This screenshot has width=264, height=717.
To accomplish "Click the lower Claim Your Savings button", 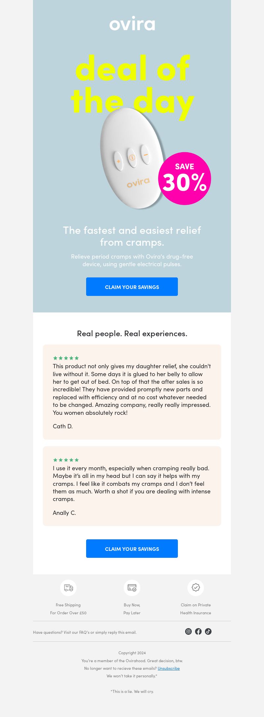I will tap(132, 549).
